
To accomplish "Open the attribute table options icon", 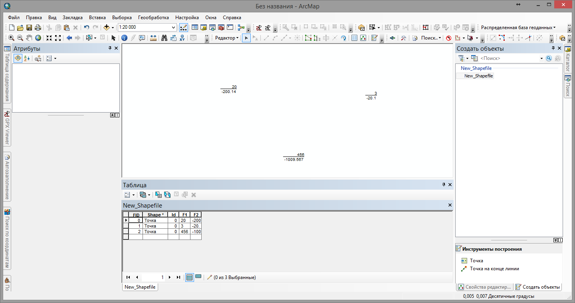I will tap(127, 194).
